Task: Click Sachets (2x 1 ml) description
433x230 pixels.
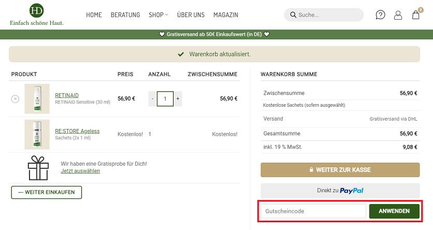Action: tap(73, 138)
